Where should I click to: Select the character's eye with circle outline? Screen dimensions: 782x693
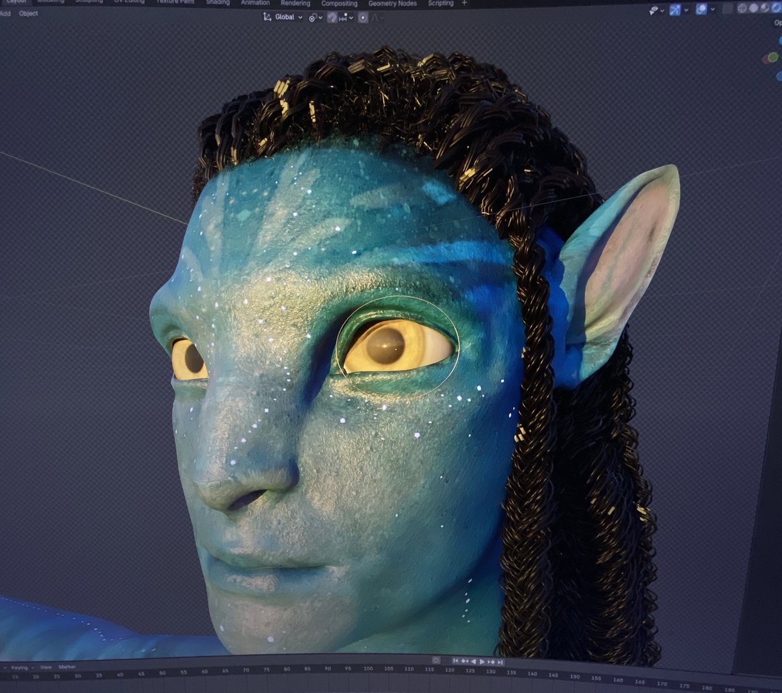pyautogui.click(x=398, y=347)
